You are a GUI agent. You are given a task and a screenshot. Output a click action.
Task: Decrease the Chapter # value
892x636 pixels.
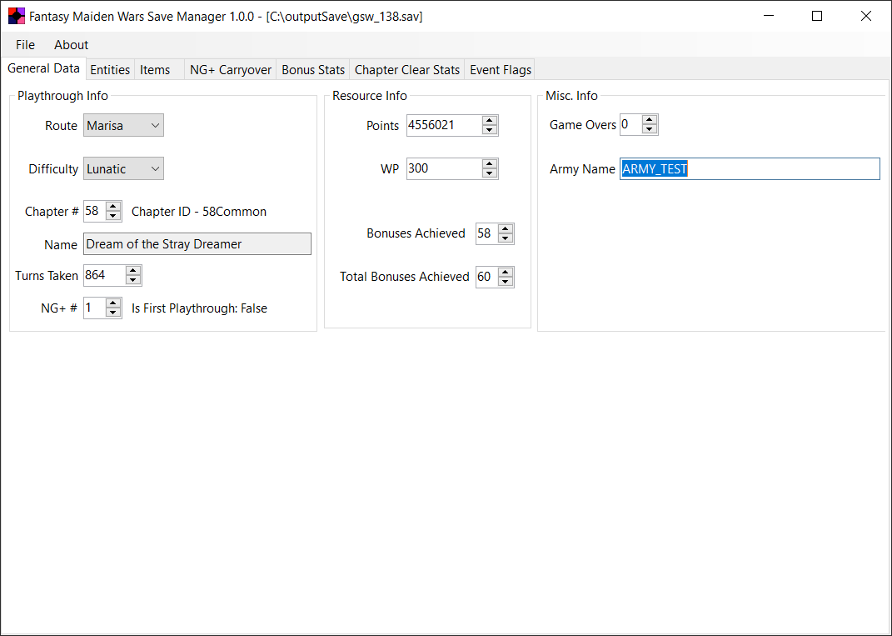point(112,216)
